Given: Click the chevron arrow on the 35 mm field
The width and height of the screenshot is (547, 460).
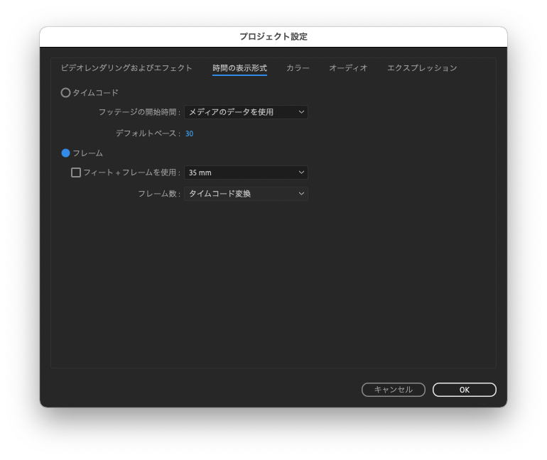Looking at the screenshot, I should (301, 172).
